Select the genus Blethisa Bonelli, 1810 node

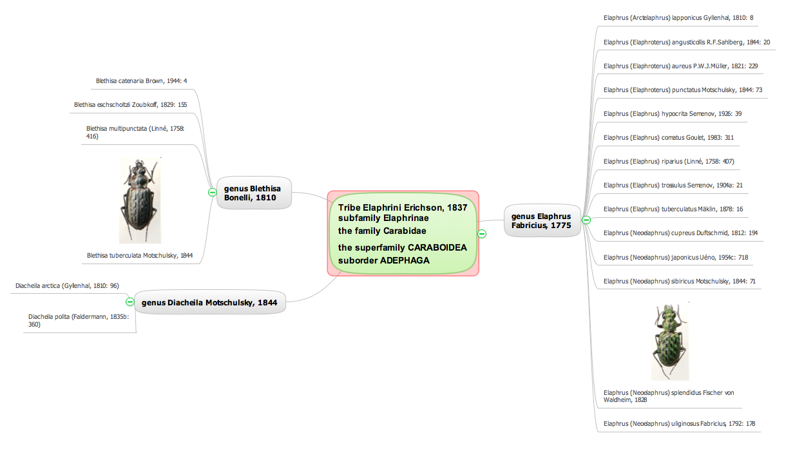click(x=253, y=193)
